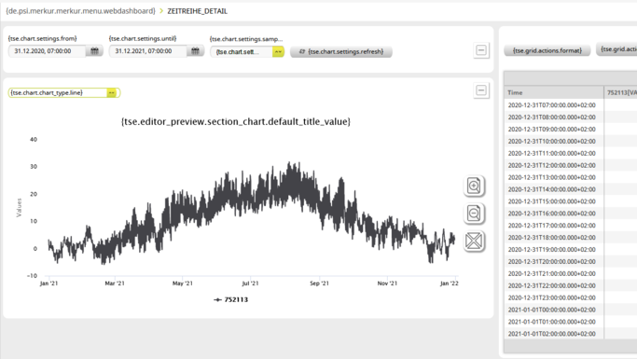Click ZEITREIHE_DETAIL breadcrumb

click(x=198, y=11)
